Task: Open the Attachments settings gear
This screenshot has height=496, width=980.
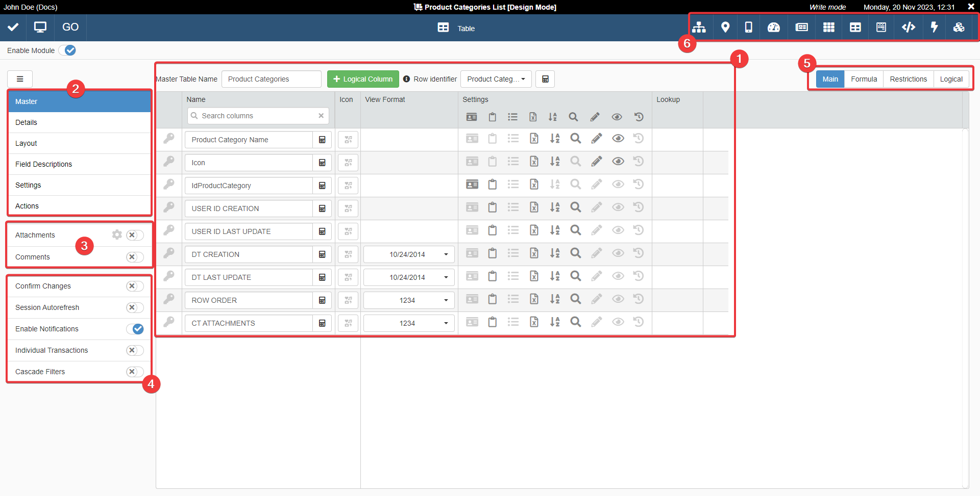Action: (117, 234)
